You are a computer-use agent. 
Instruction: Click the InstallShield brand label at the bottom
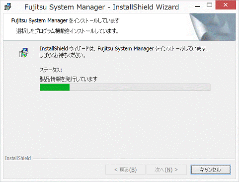click(18, 158)
